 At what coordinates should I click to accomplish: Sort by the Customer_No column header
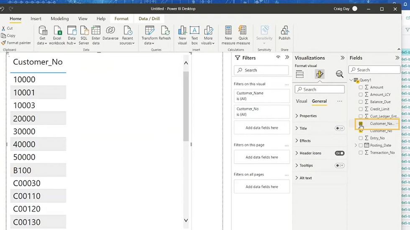tap(38, 62)
